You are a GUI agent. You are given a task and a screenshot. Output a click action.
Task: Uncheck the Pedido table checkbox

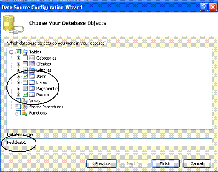pos(26,95)
